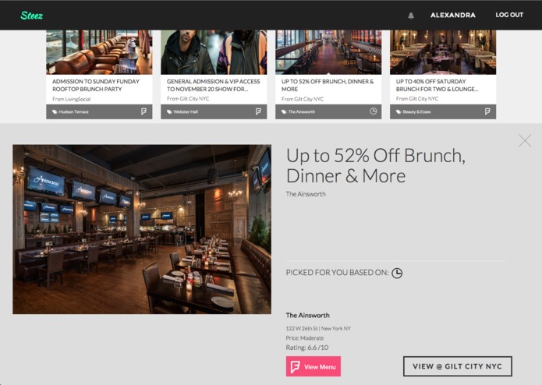Click the Foursquare icon on Webster Hall card

point(258,111)
